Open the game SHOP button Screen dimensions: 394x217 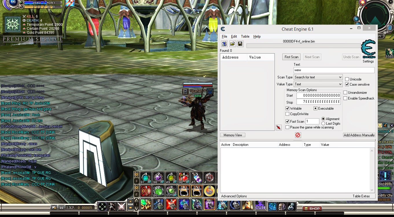pos(312,208)
